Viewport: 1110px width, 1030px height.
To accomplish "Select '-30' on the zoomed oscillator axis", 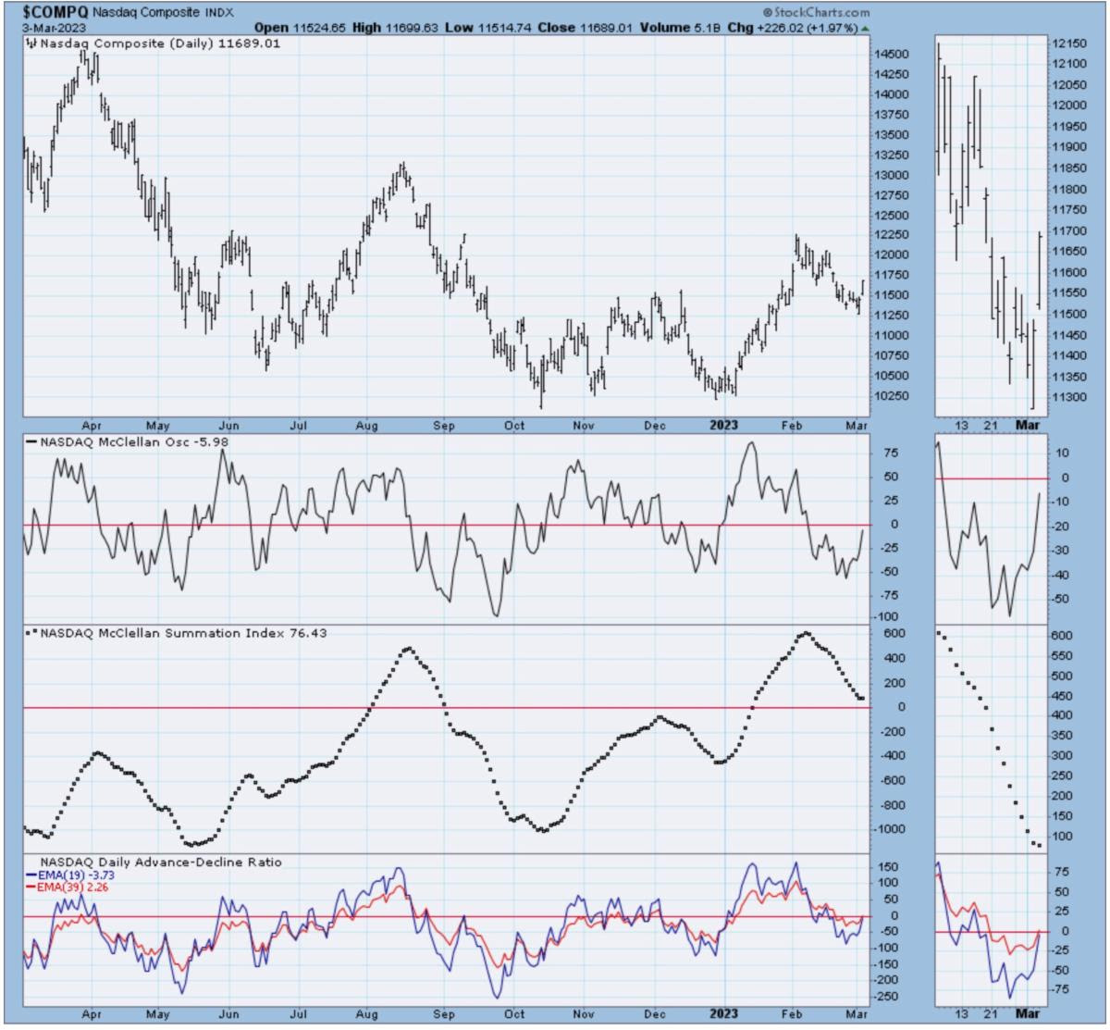I will click(x=1061, y=551).
